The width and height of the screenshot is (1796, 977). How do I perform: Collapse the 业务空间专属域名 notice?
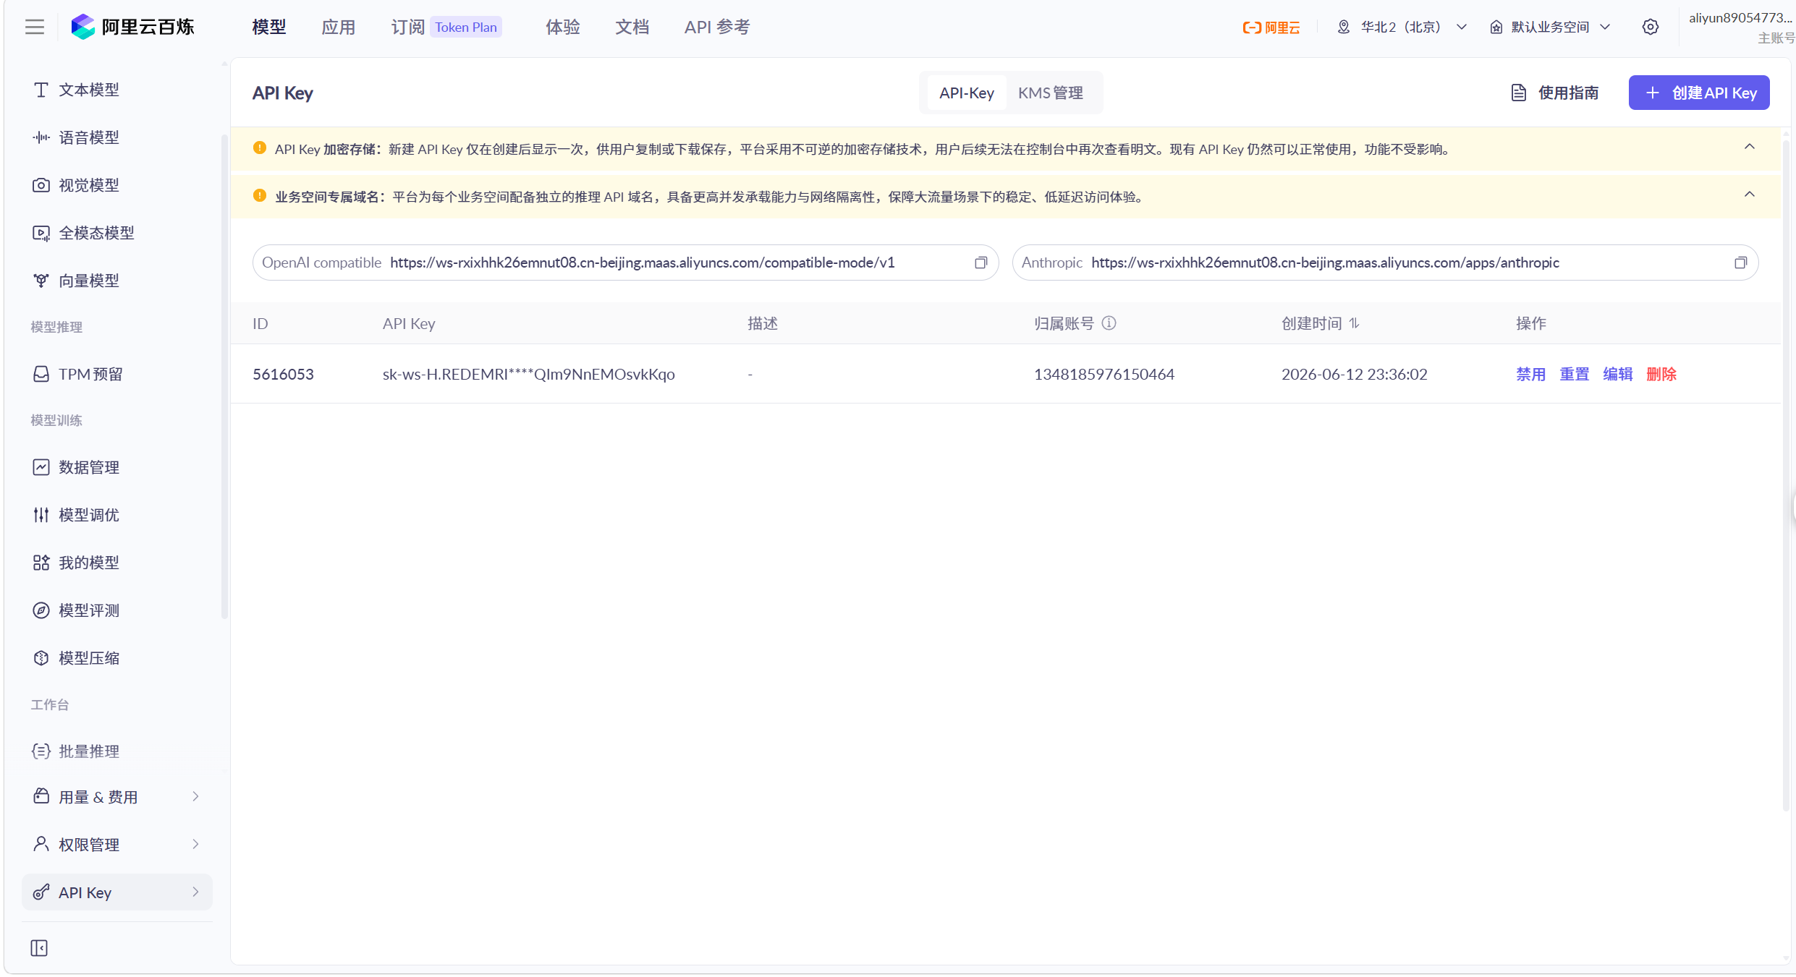(x=1749, y=194)
